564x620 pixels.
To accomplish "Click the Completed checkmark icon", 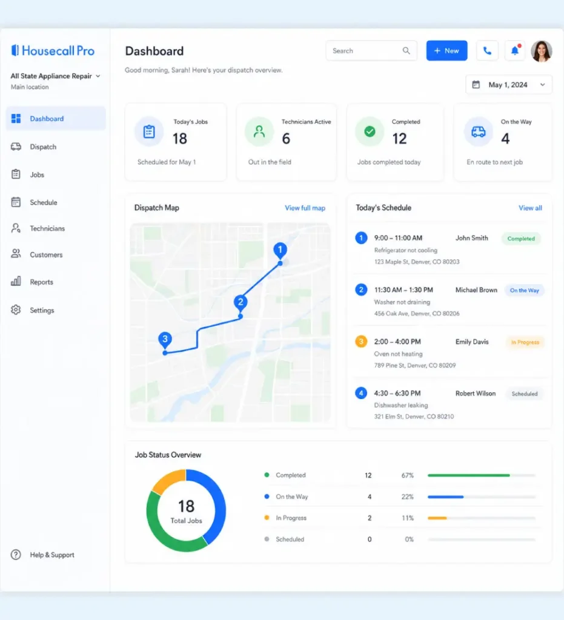I will [370, 131].
